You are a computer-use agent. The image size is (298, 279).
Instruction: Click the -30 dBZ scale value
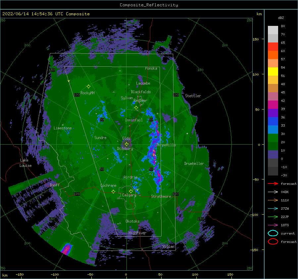pyautogui.click(x=284, y=175)
